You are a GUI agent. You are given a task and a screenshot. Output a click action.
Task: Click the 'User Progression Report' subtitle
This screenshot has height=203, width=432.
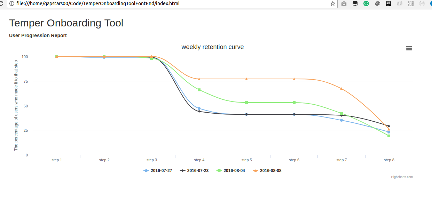pyautogui.click(x=38, y=35)
